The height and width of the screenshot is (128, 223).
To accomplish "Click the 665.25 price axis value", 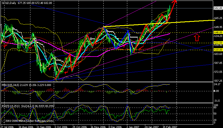I will (x=217, y=18).
